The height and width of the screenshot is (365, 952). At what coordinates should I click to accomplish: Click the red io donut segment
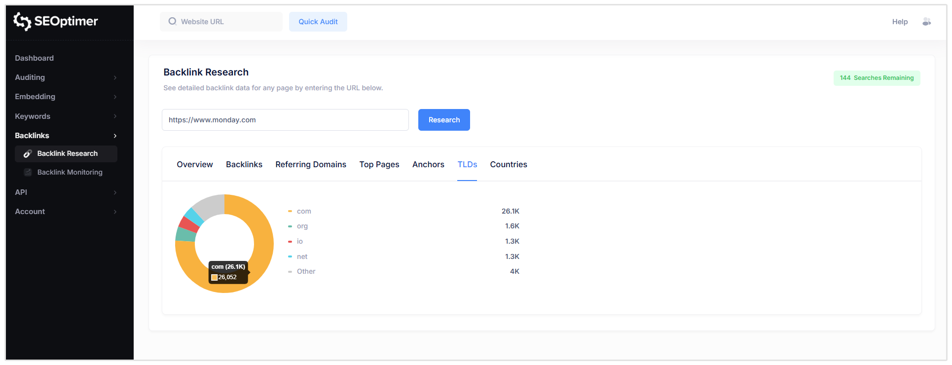(188, 224)
